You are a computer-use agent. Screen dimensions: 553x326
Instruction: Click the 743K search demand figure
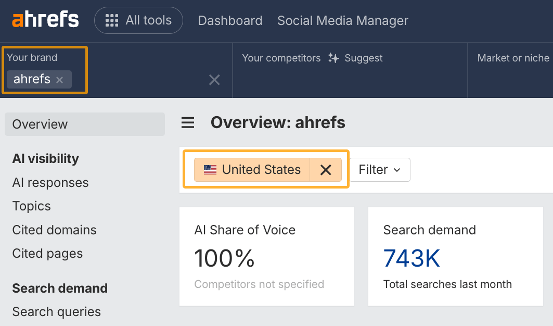(x=411, y=258)
